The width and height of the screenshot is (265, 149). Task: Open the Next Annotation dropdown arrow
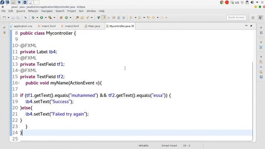coord(135,17)
